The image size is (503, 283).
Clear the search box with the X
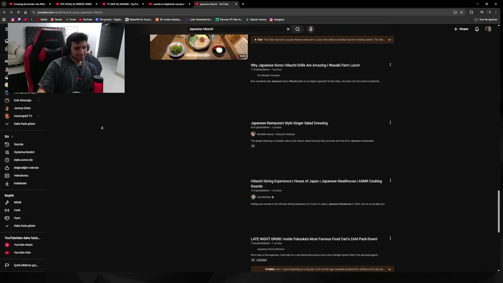pos(288,29)
